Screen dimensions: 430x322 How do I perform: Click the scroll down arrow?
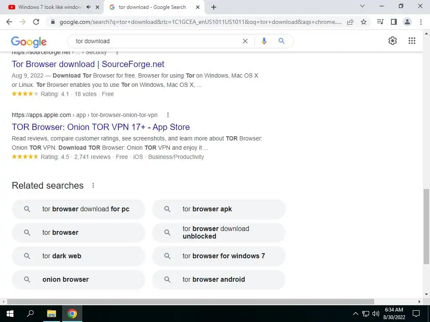426,295
